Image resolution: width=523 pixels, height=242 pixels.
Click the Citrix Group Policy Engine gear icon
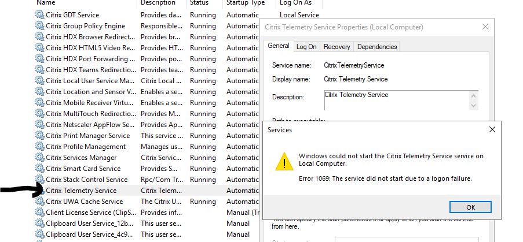click(40, 26)
